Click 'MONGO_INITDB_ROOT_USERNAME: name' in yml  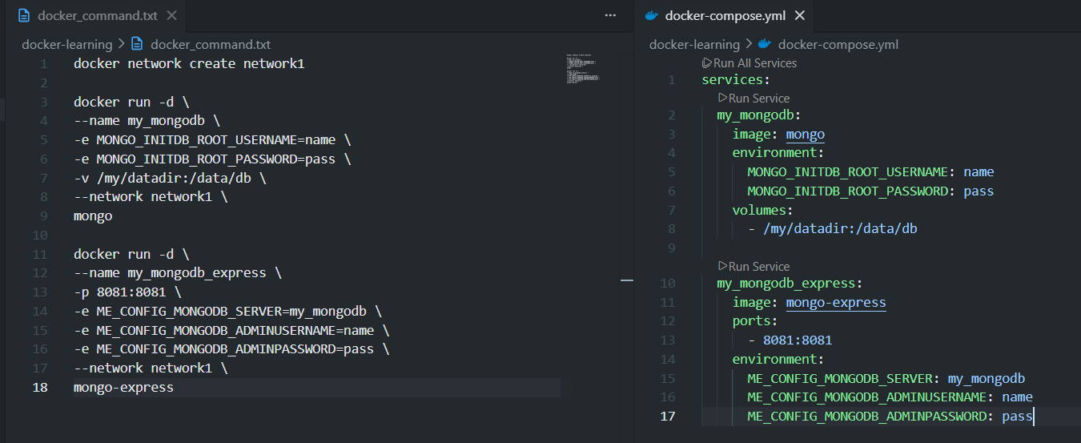click(871, 171)
